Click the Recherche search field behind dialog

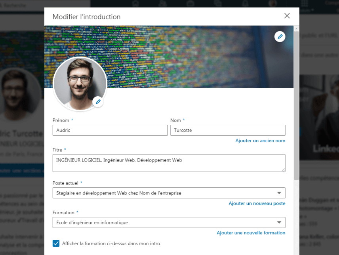45,5
